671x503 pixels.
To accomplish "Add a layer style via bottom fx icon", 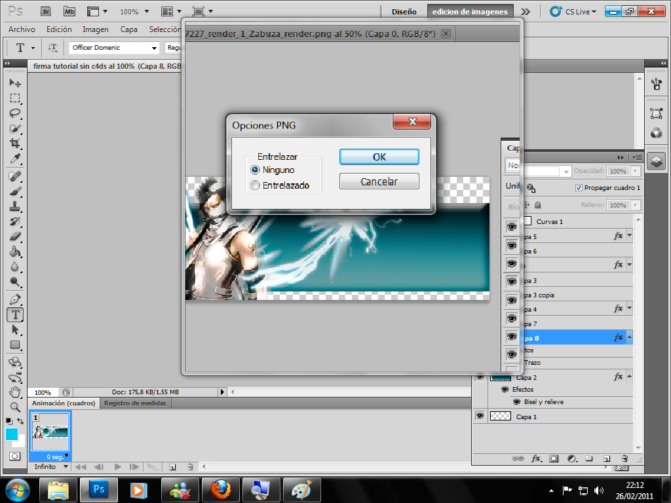I will coord(536,458).
